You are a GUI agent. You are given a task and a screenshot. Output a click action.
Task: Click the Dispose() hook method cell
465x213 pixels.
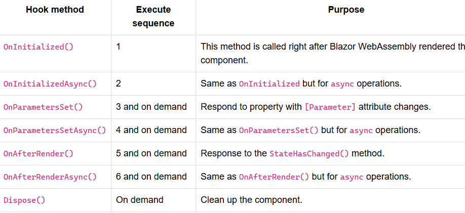coord(24,200)
